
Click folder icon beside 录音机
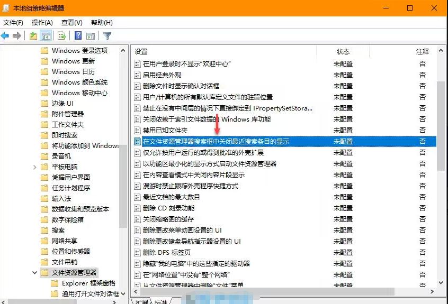pyautogui.click(x=44, y=156)
